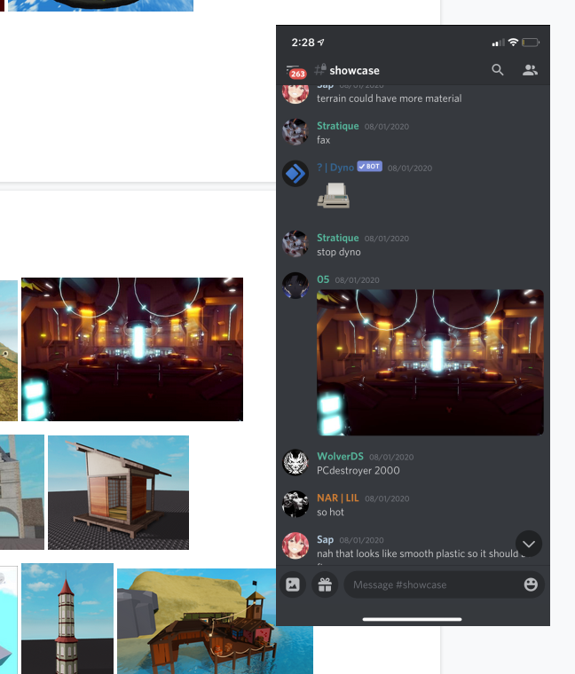
Task: Open the grassy hillside thumbnail
Action: 9,350
